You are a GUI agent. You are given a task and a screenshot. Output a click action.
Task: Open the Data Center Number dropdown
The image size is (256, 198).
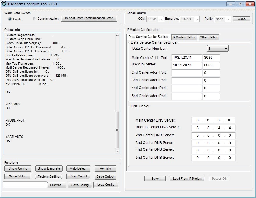[218, 49]
